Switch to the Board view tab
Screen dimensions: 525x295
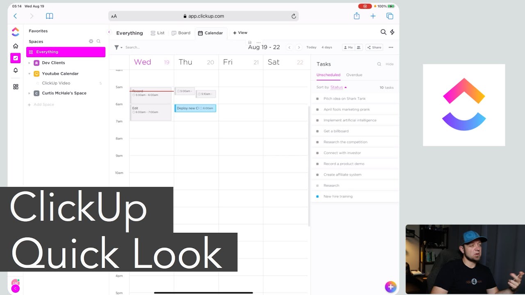(181, 32)
